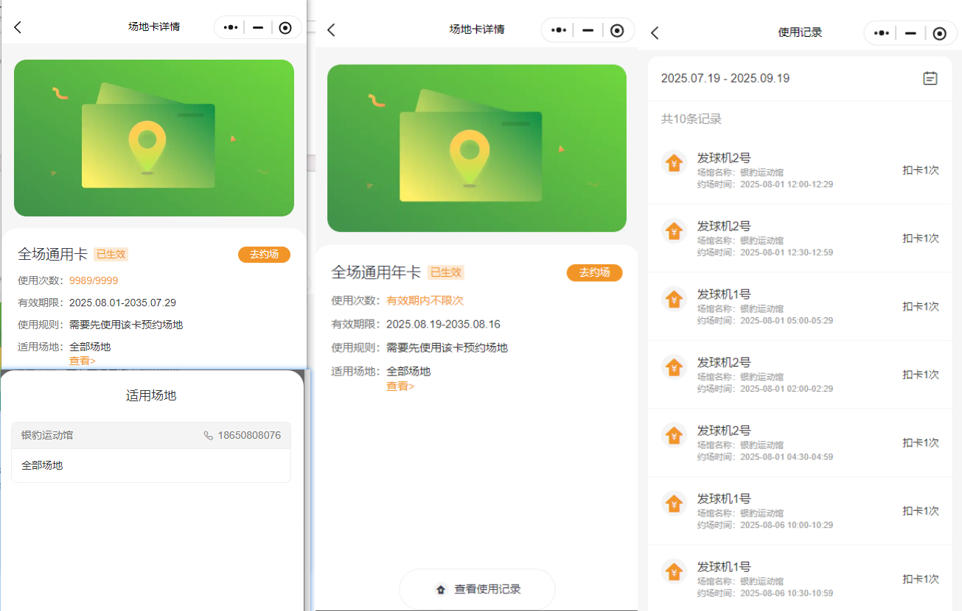Click the icon of 发球机2号 12:30-12:59 record

click(x=674, y=231)
